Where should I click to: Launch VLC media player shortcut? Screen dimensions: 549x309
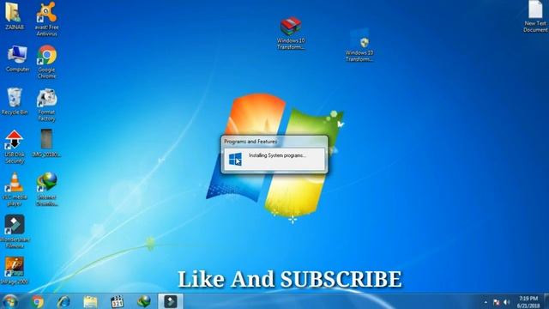(x=15, y=190)
